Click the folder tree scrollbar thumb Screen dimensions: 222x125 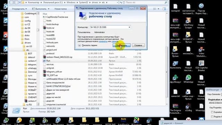38,30
